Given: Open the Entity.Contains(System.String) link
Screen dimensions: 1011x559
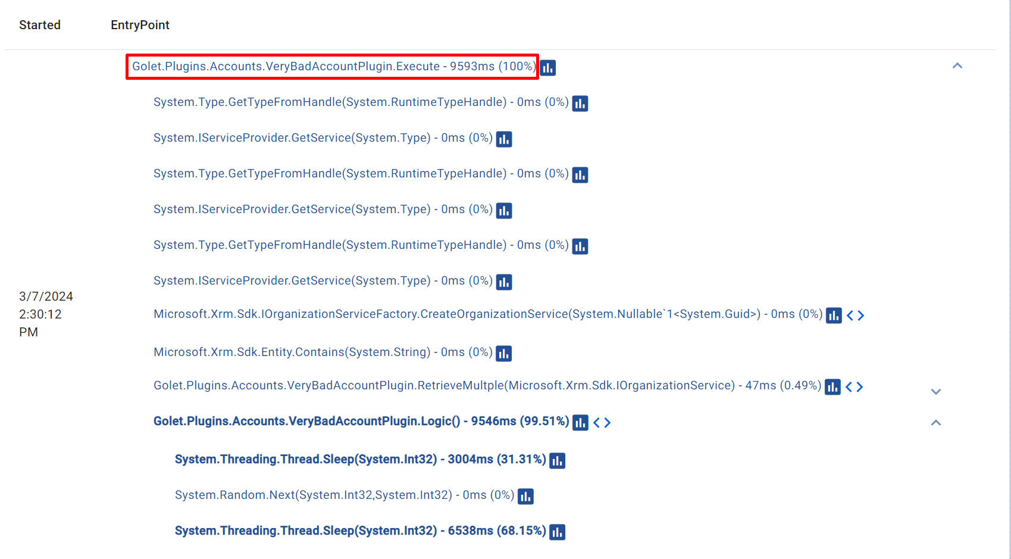Looking at the screenshot, I should click(x=323, y=352).
